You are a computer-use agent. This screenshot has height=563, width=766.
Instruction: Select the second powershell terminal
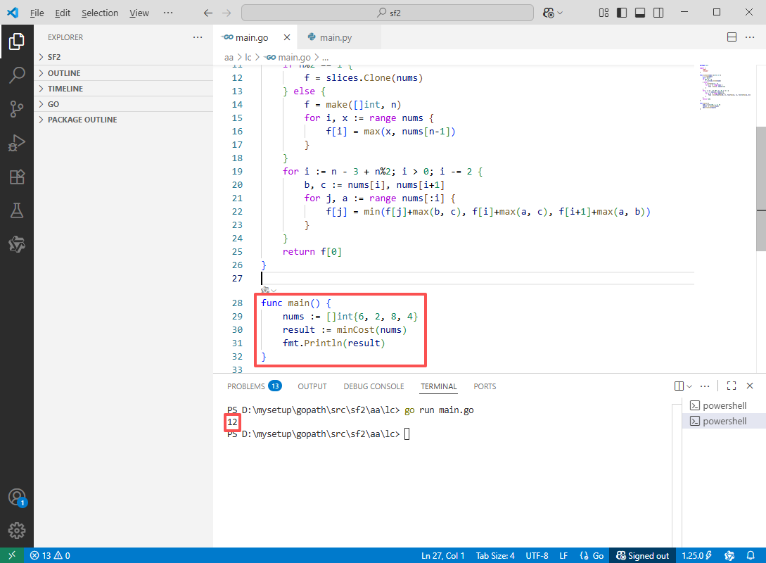(724, 421)
